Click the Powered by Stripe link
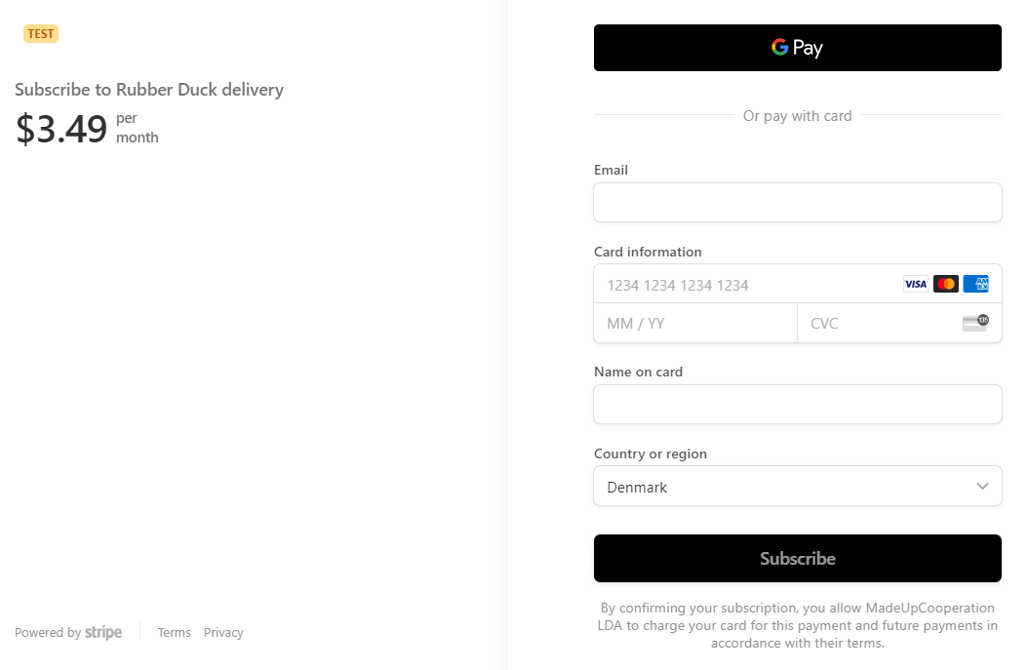Viewport: 1028px width, 670px height. click(x=67, y=632)
